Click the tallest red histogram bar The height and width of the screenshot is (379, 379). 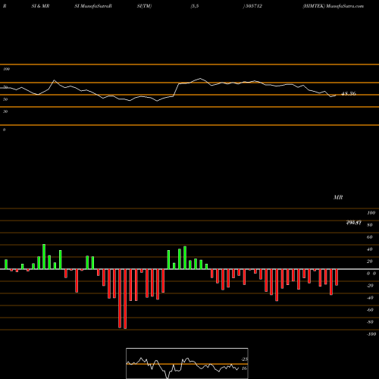coord(125,299)
